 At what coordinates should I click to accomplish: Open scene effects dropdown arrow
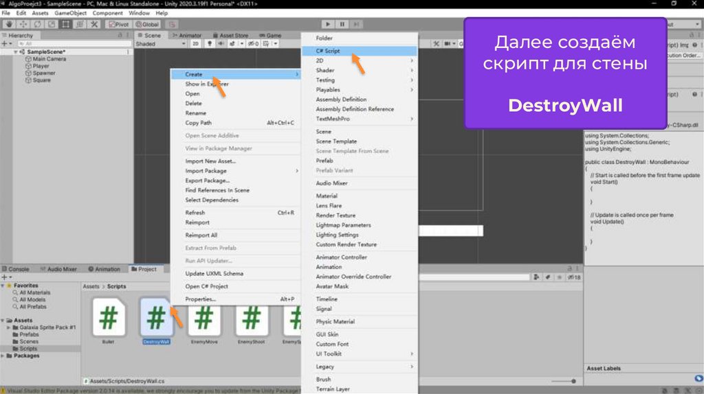pyautogui.click(x=241, y=44)
